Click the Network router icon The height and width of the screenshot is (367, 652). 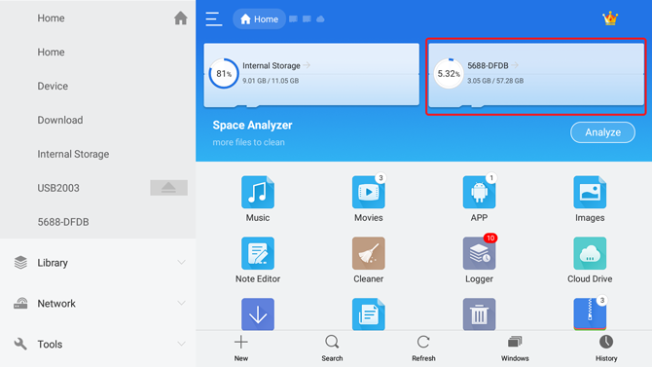(20, 304)
